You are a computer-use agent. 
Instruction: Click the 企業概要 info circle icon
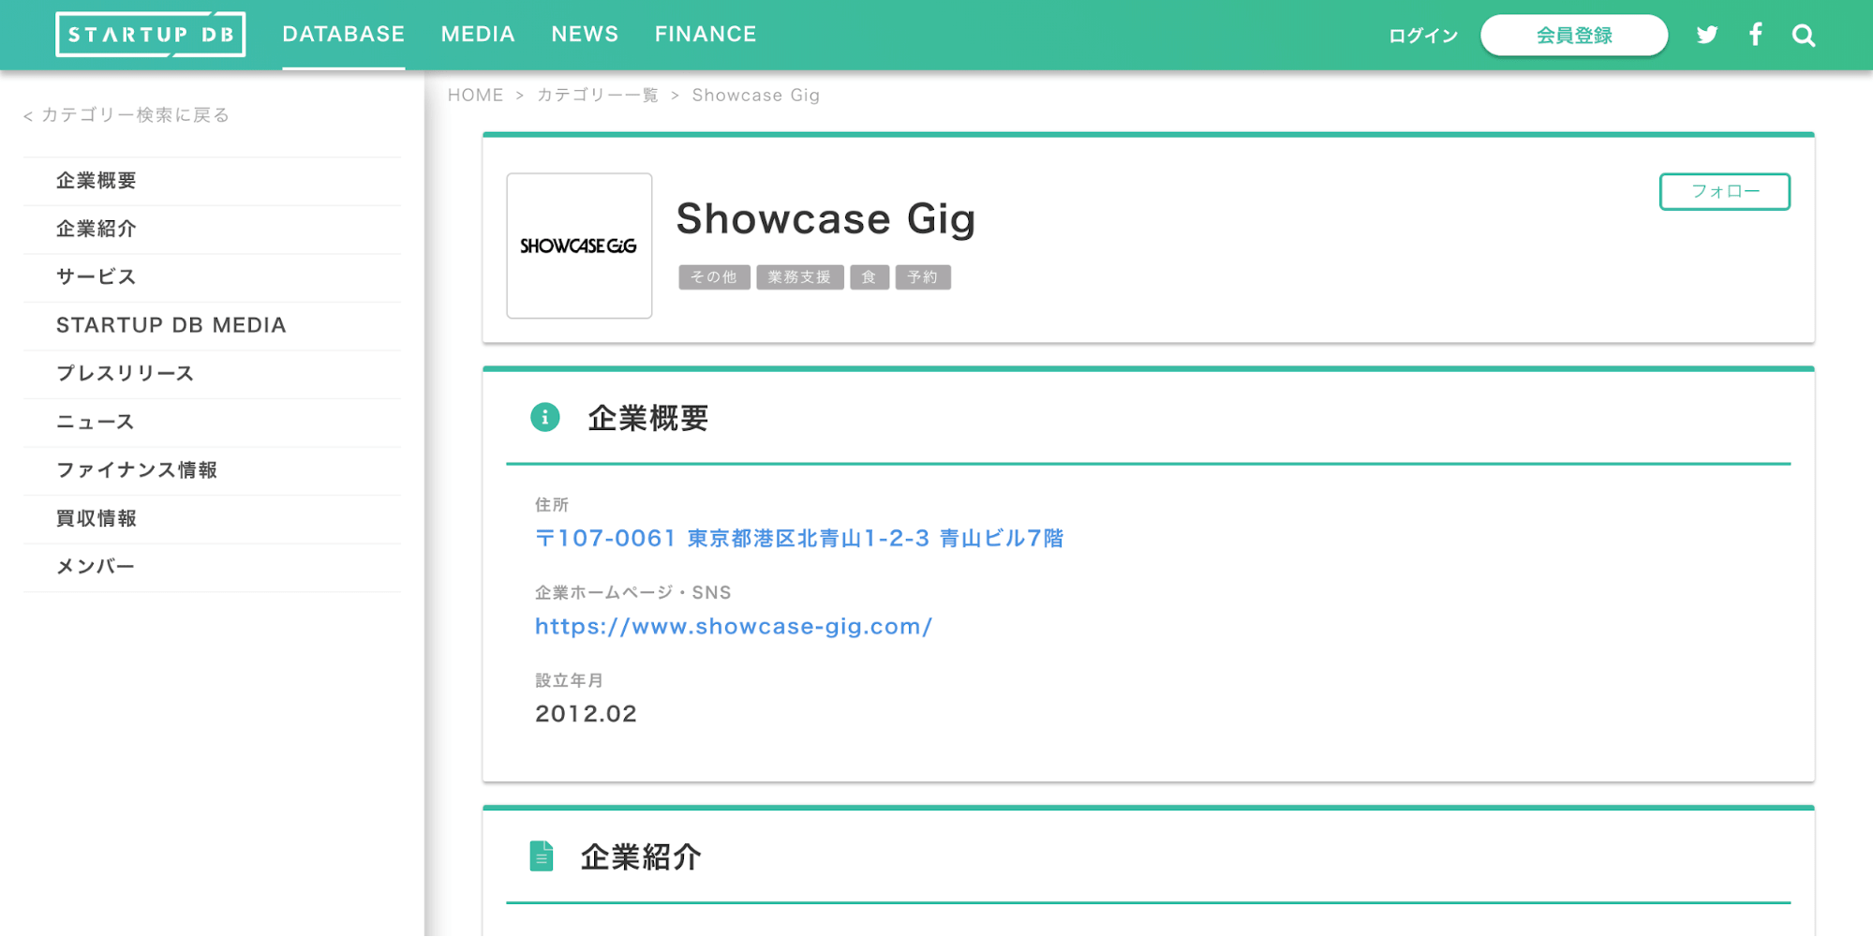click(x=545, y=417)
